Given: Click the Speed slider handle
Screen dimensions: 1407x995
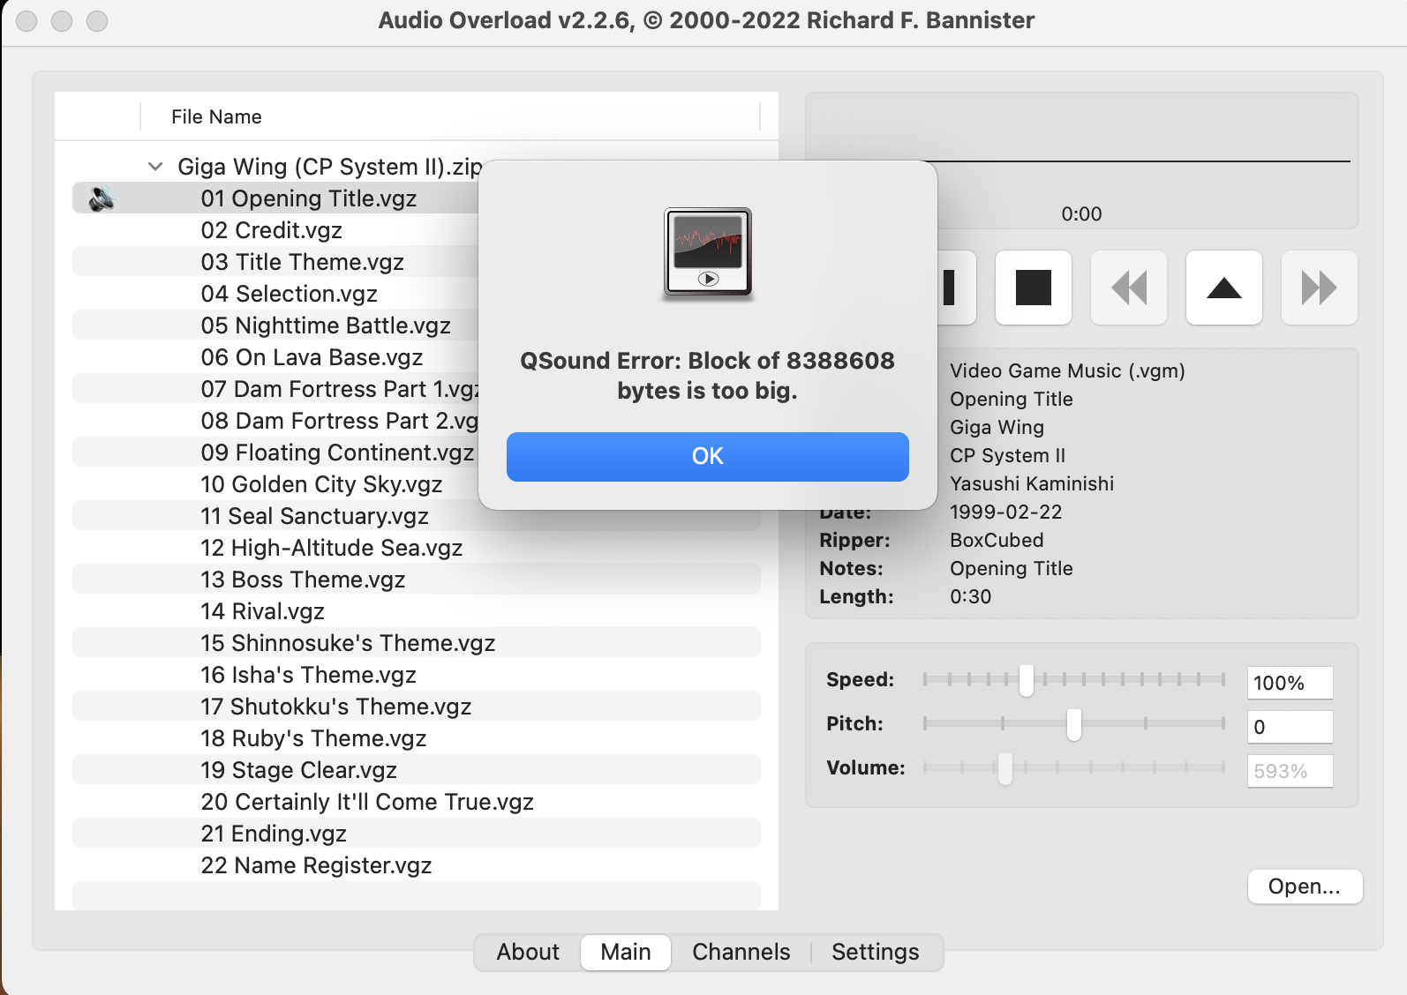Looking at the screenshot, I should (x=1026, y=679).
